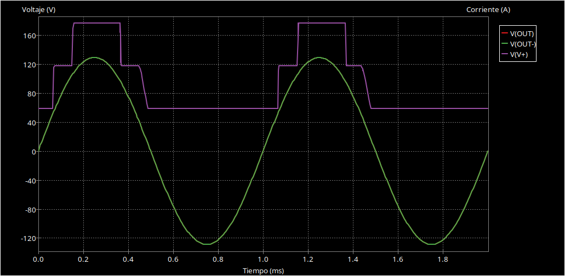
Task: Click the Corriente (A) axis label
Action: coord(488,10)
